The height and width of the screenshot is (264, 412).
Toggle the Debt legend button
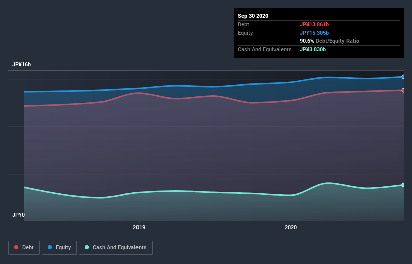(24, 248)
